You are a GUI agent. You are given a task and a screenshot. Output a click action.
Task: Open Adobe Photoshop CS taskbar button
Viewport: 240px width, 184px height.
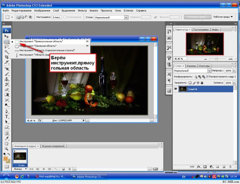coord(89,177)
